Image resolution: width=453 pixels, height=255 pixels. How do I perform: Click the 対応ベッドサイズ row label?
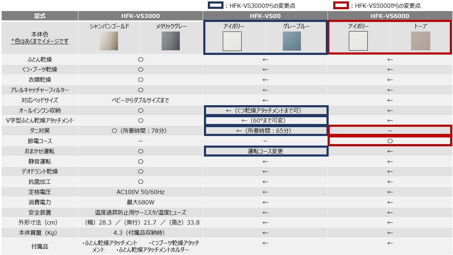[x=40, y=100]
